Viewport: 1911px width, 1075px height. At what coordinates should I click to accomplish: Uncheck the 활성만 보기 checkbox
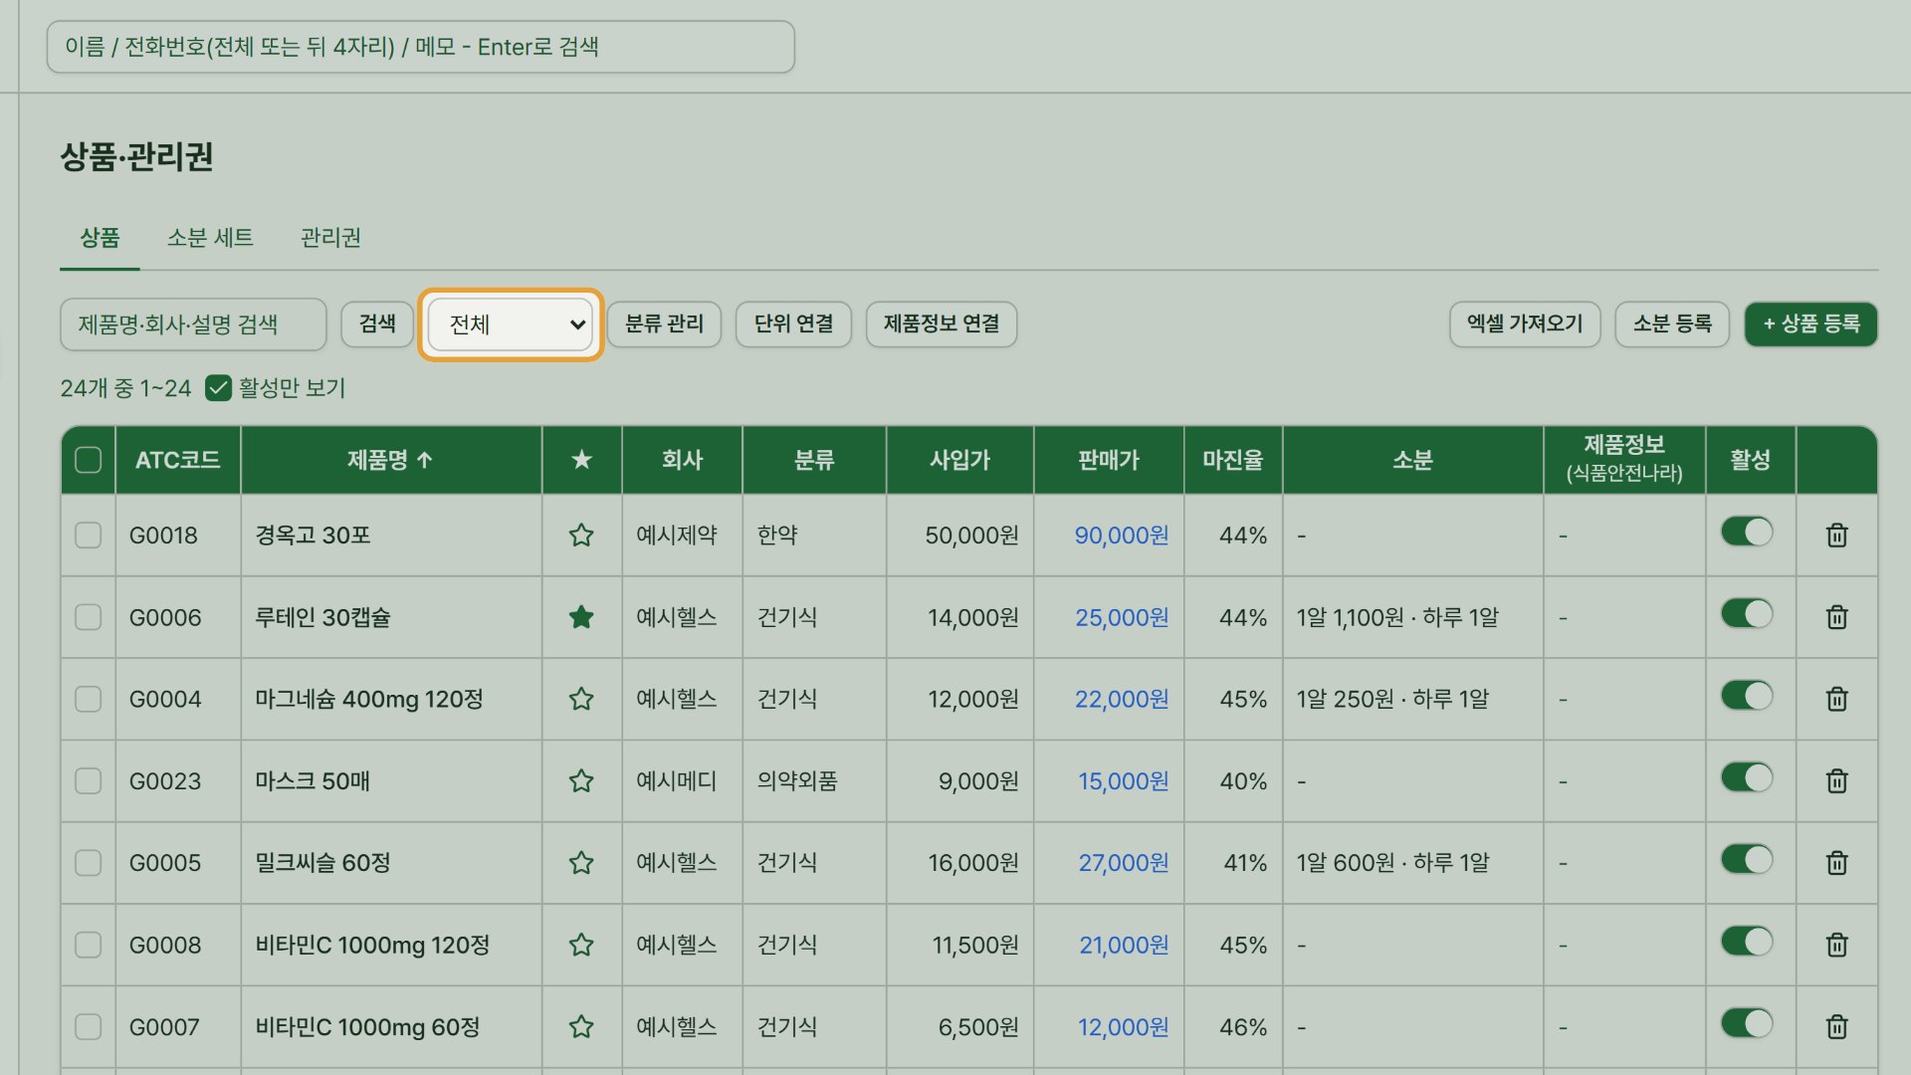pos(218,388)
